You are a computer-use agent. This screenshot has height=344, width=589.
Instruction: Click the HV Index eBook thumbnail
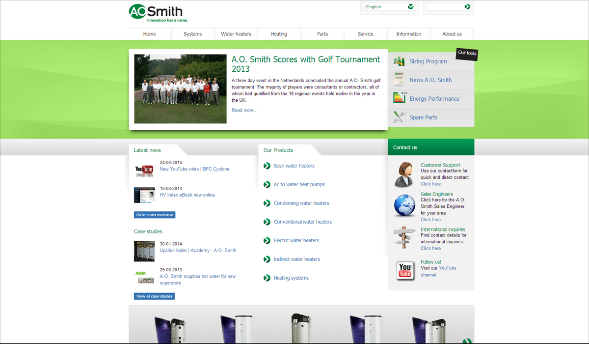[x=144, y=195]
